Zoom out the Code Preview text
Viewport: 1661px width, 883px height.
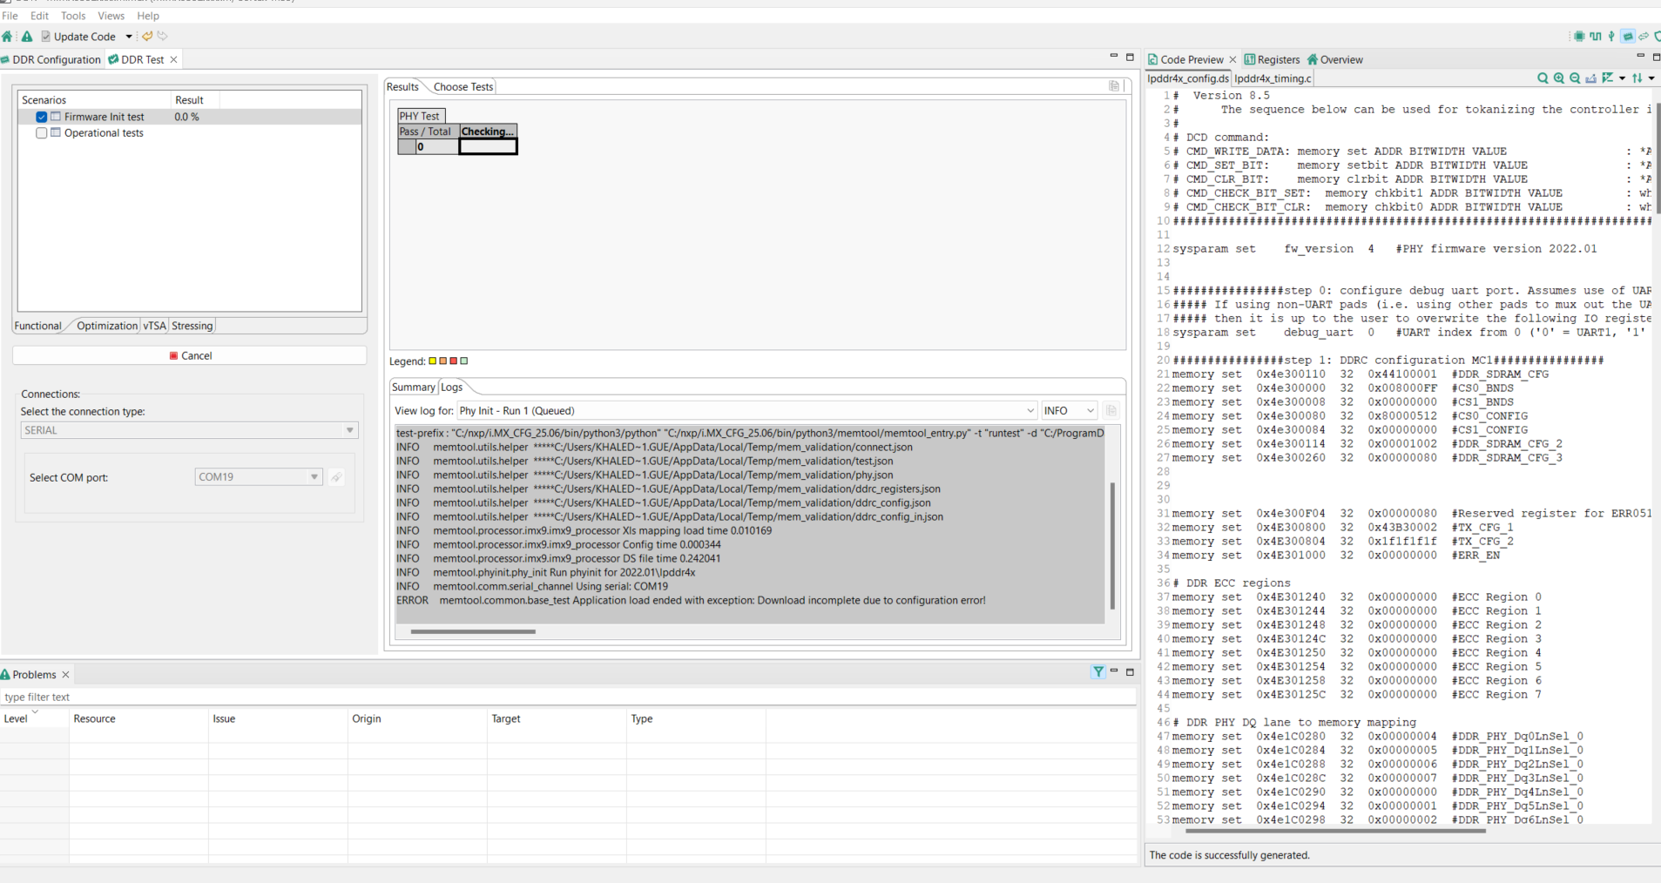click(1575, 78)
